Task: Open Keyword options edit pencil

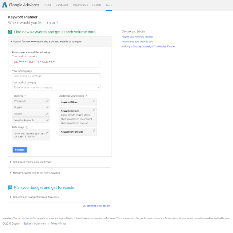Action: click(94, 110)
